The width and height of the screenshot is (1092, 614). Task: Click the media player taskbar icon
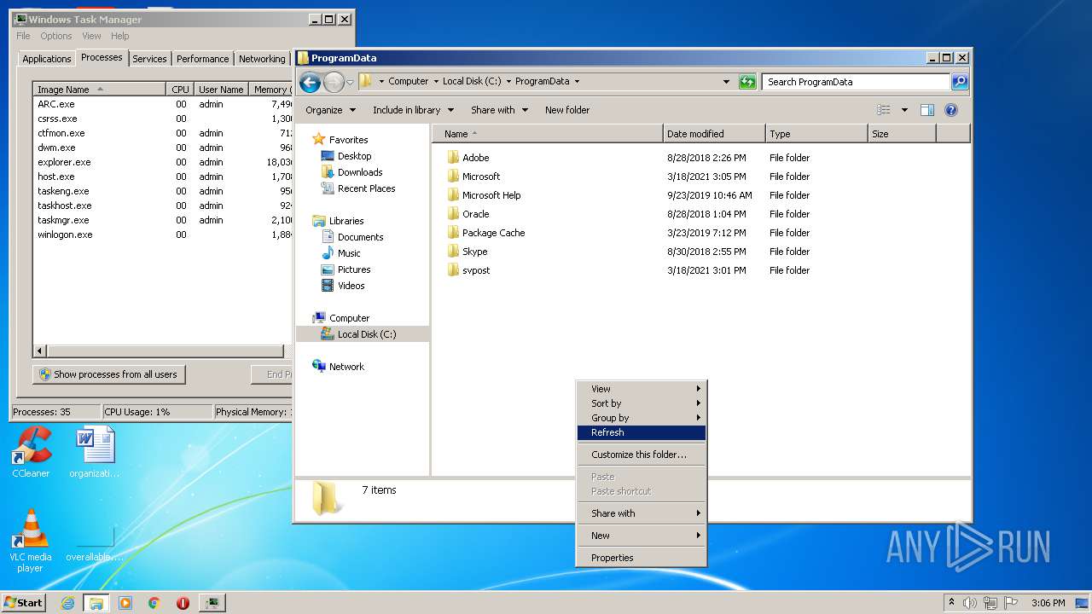point(125,603)
